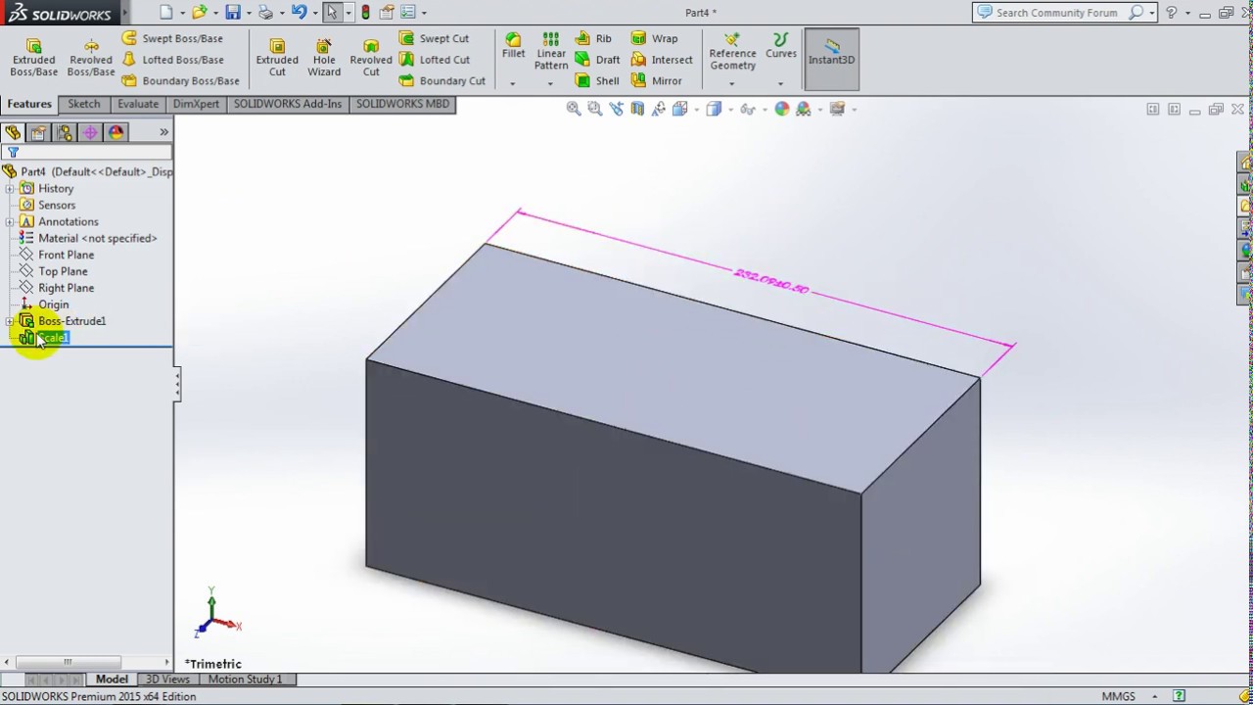Choose the Lofted Boss/Base feature

172,60
